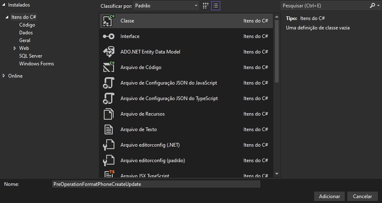Select the Classe template icon
This screenshot has height=203, width=382.
tap(108, 21)
